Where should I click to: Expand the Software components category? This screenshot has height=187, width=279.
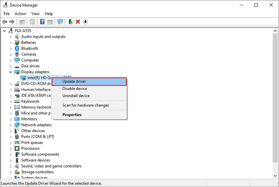(x=11, y=155)
